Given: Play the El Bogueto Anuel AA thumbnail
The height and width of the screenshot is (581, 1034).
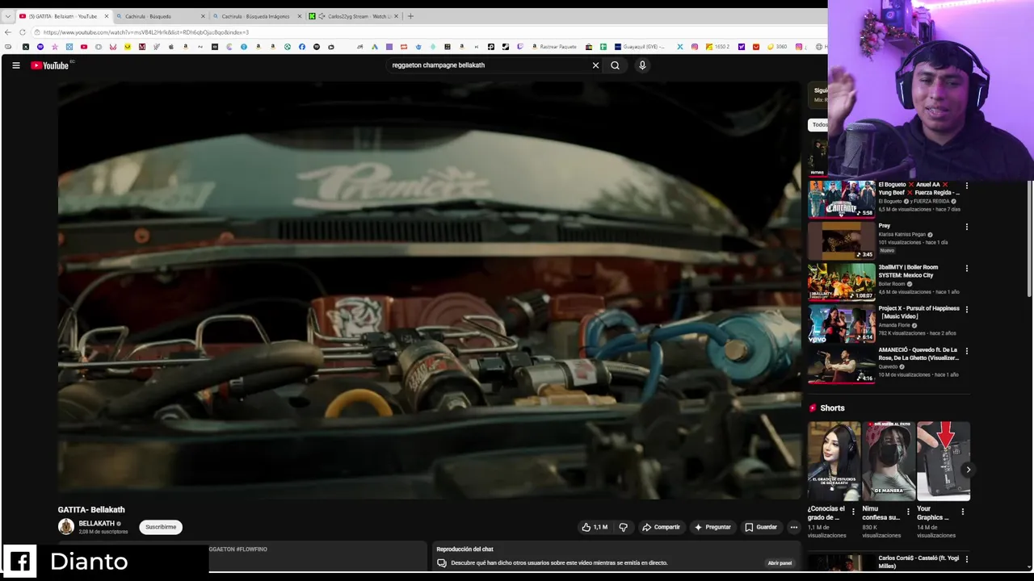Looking at the screenshot, I should tap(841, 199).
